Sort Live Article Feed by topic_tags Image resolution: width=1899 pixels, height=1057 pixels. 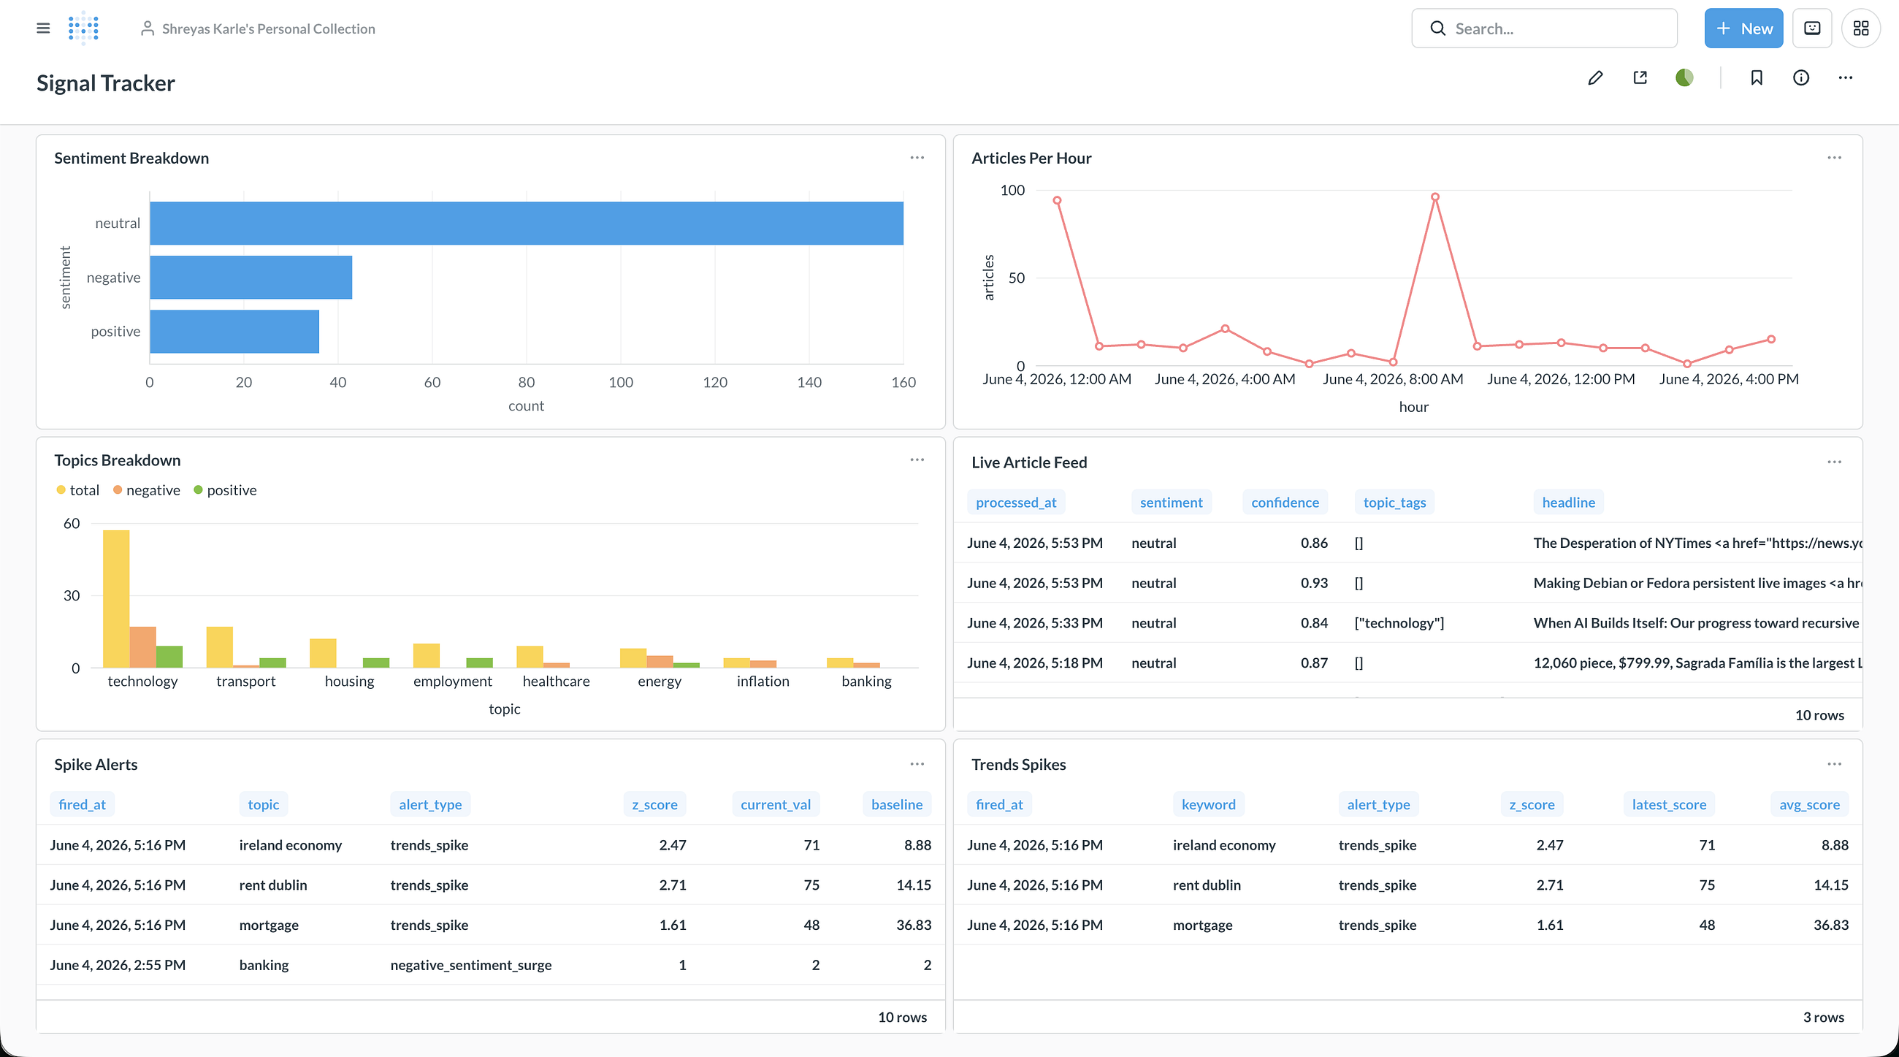(x=1394, y=503)
